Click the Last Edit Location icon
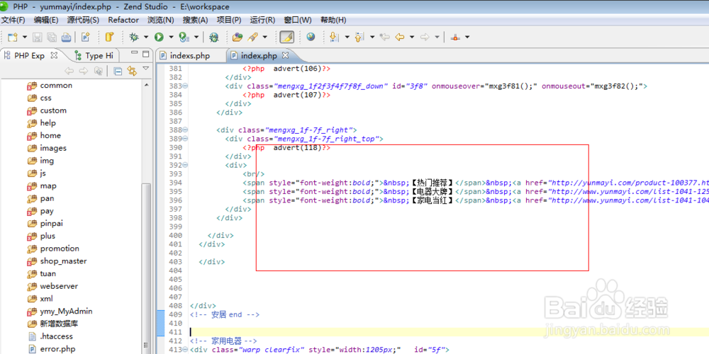This screenshot has width=709, height=354. click(385, 37)
